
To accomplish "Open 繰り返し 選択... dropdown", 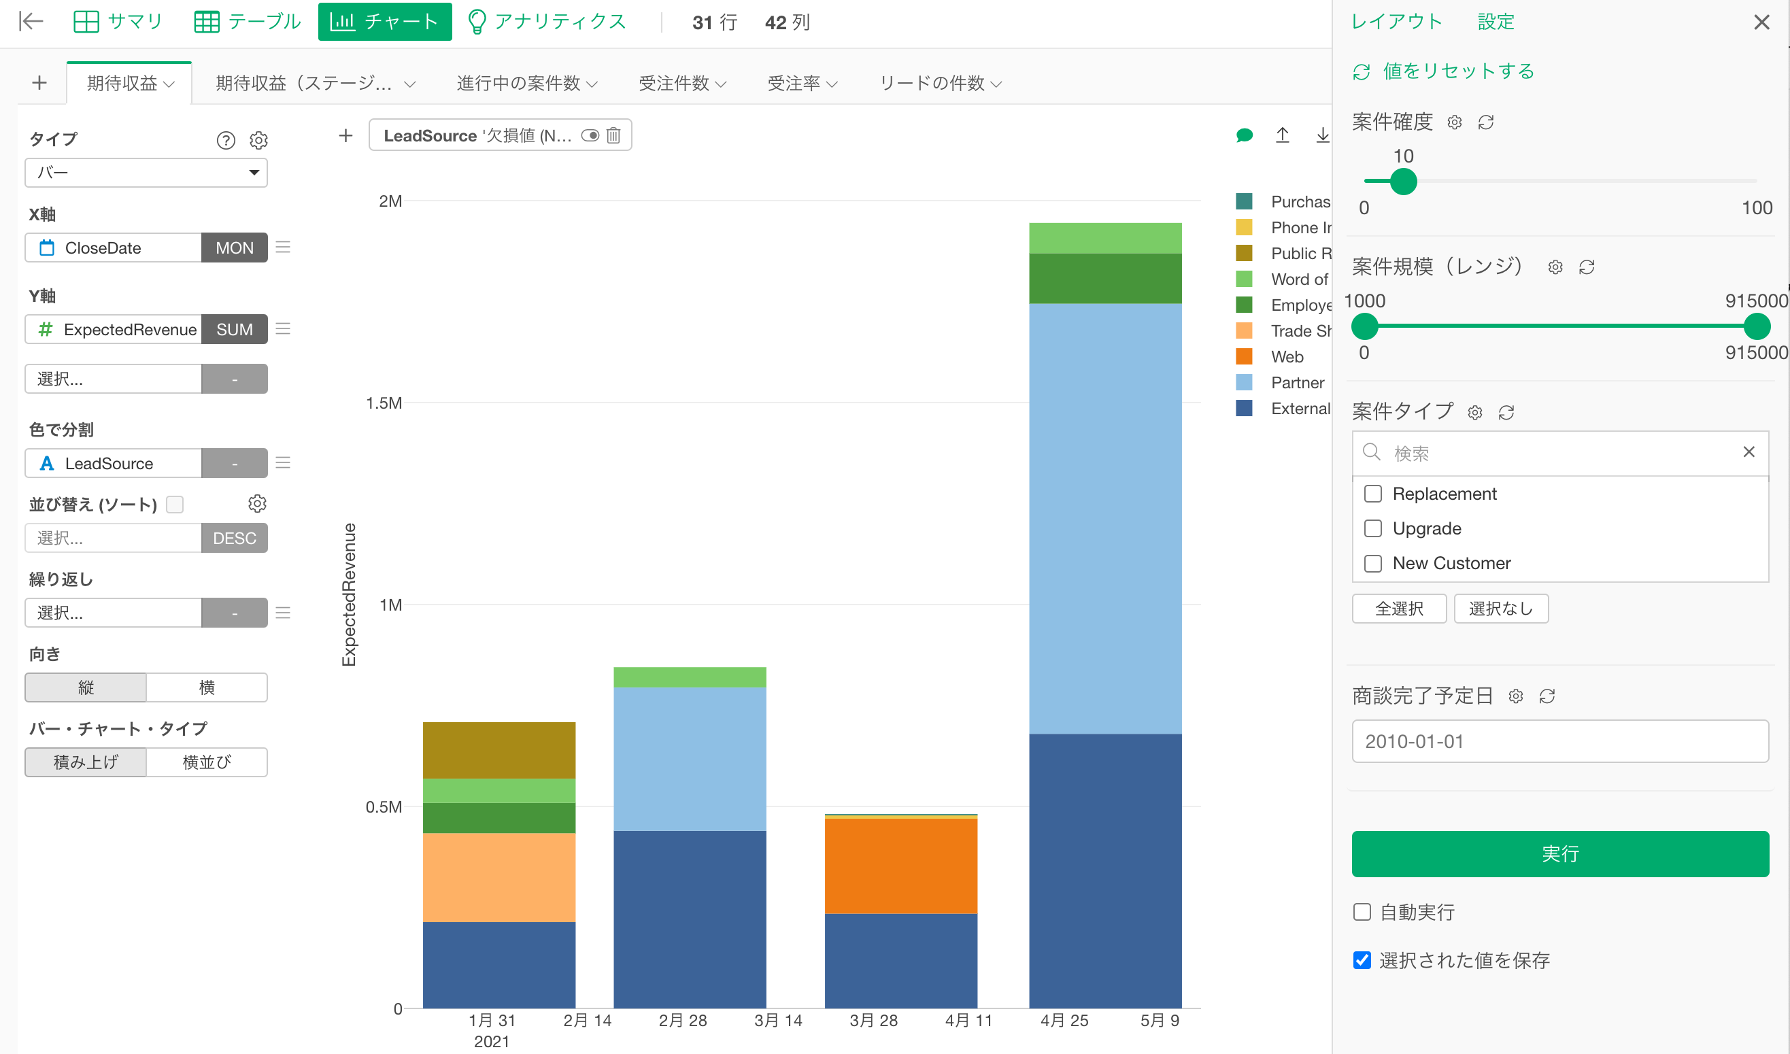I will tap(114, 612).
